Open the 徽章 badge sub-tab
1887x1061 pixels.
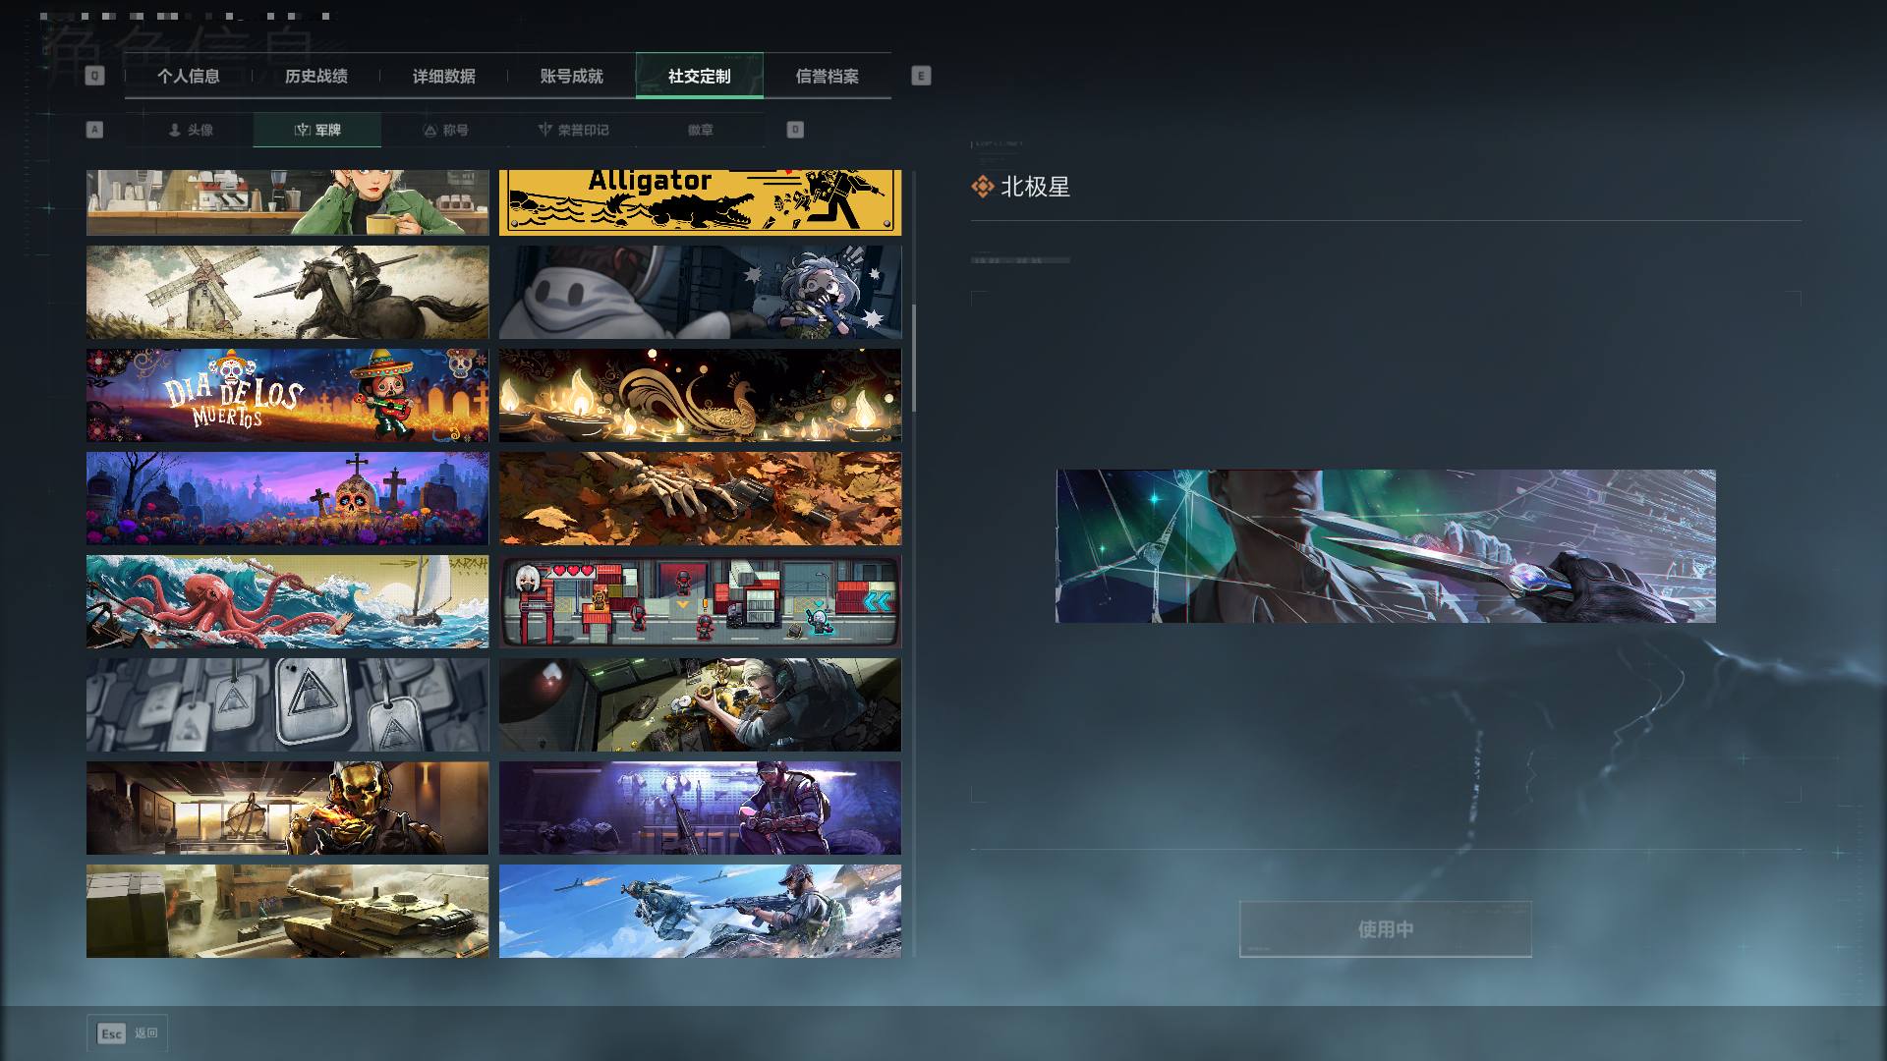pos(701,130)
